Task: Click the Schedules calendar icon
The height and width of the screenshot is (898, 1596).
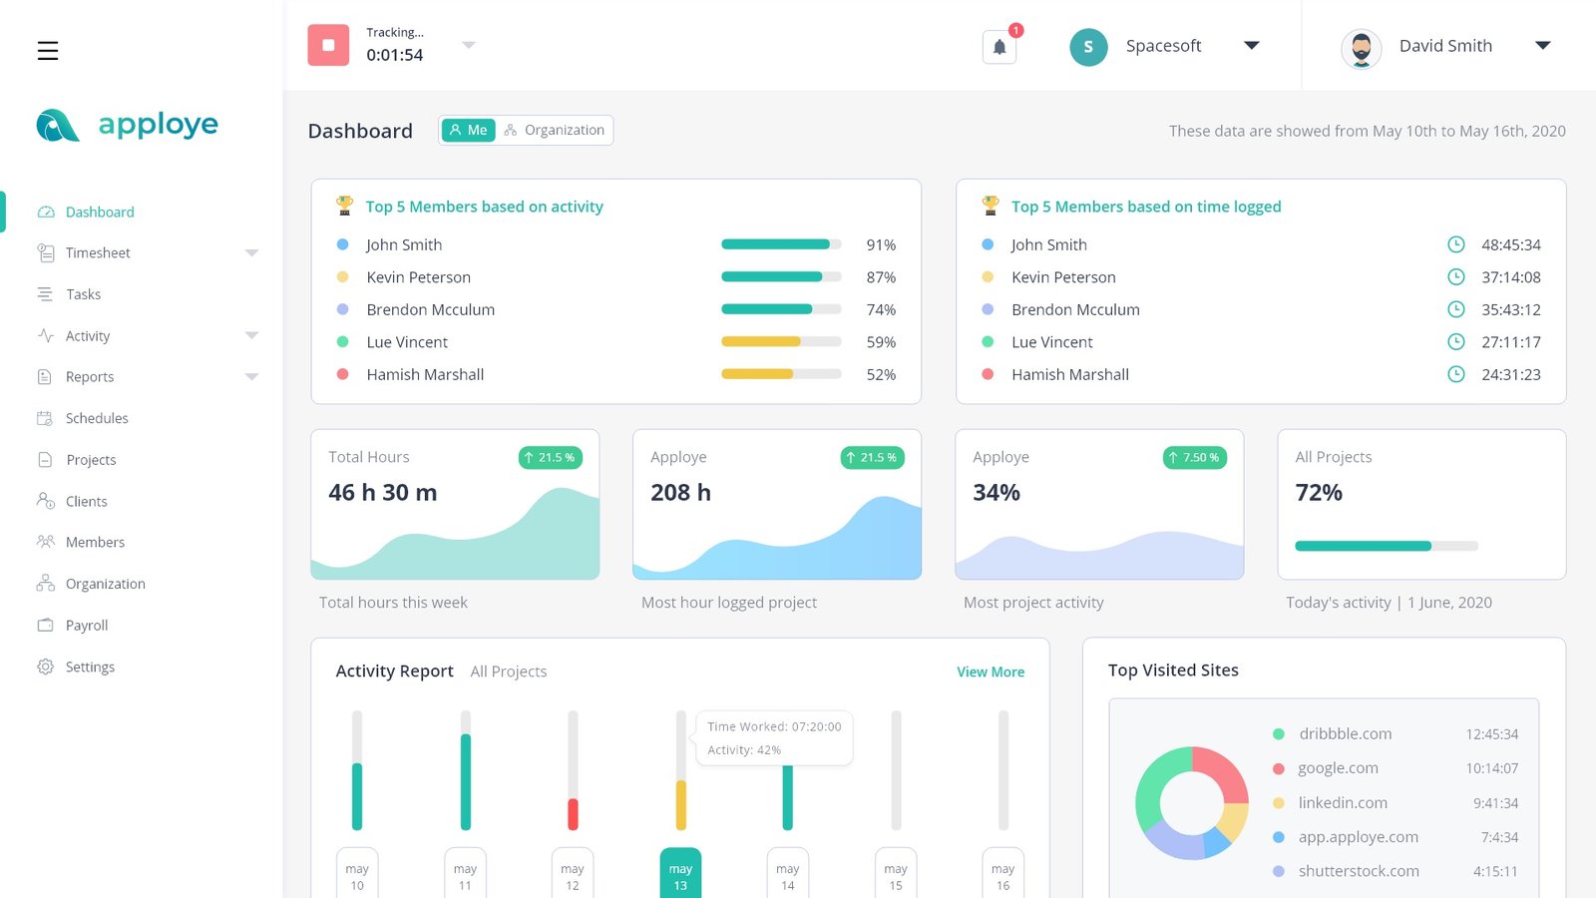Action: [45, 418]
